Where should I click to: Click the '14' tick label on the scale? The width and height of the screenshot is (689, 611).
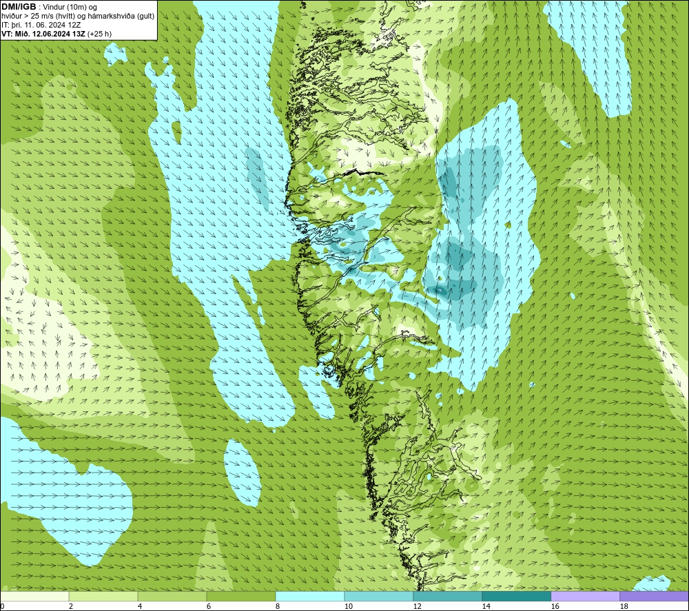click(x=486, y=607)
